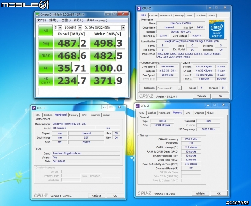Select Mainboard tab in Memory window
This screenshot has height=206, width=251.
(x=164, y=113)
